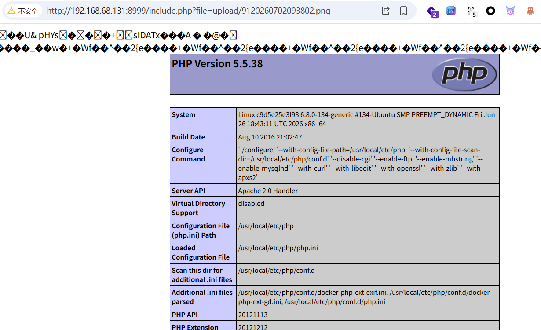
Task: Click the Server API label cell
Action: pyautogui.click(x=203, y=190)
